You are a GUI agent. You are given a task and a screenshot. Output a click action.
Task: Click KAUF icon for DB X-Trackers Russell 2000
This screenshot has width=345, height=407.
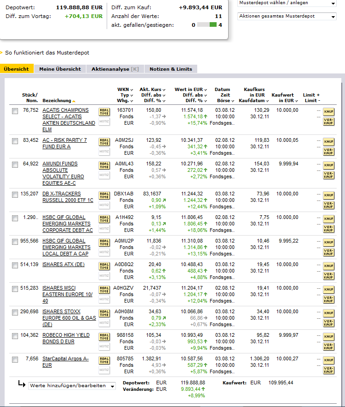click(328, 195)
